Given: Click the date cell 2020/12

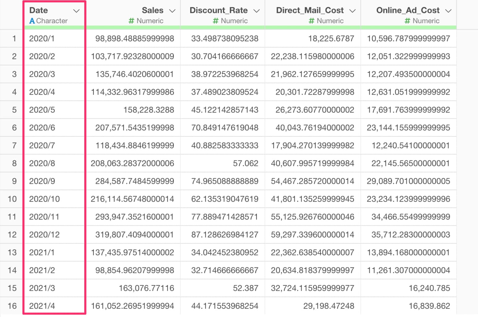Looking at the screenshot, I should (x=44, y=235).
